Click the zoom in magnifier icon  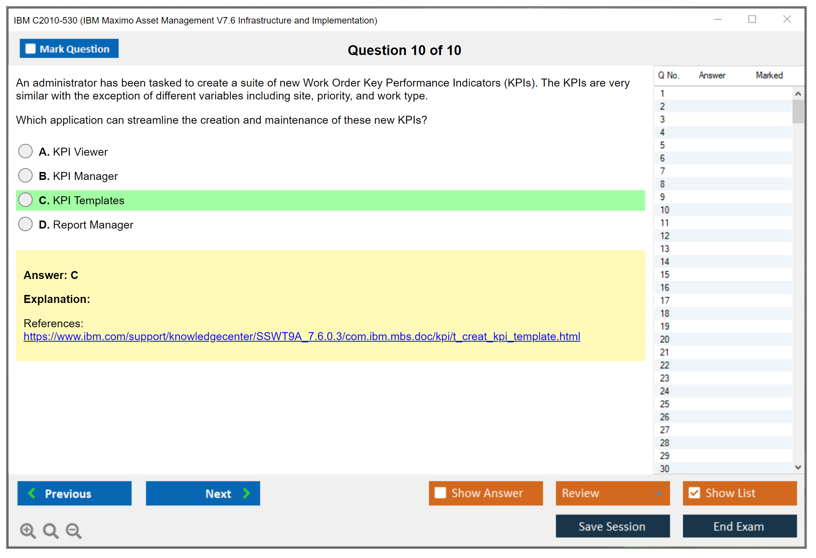point(28,530)
